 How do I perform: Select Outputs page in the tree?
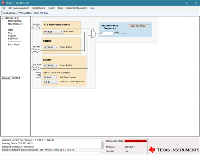pyautogui.click(x=12, y=36)
